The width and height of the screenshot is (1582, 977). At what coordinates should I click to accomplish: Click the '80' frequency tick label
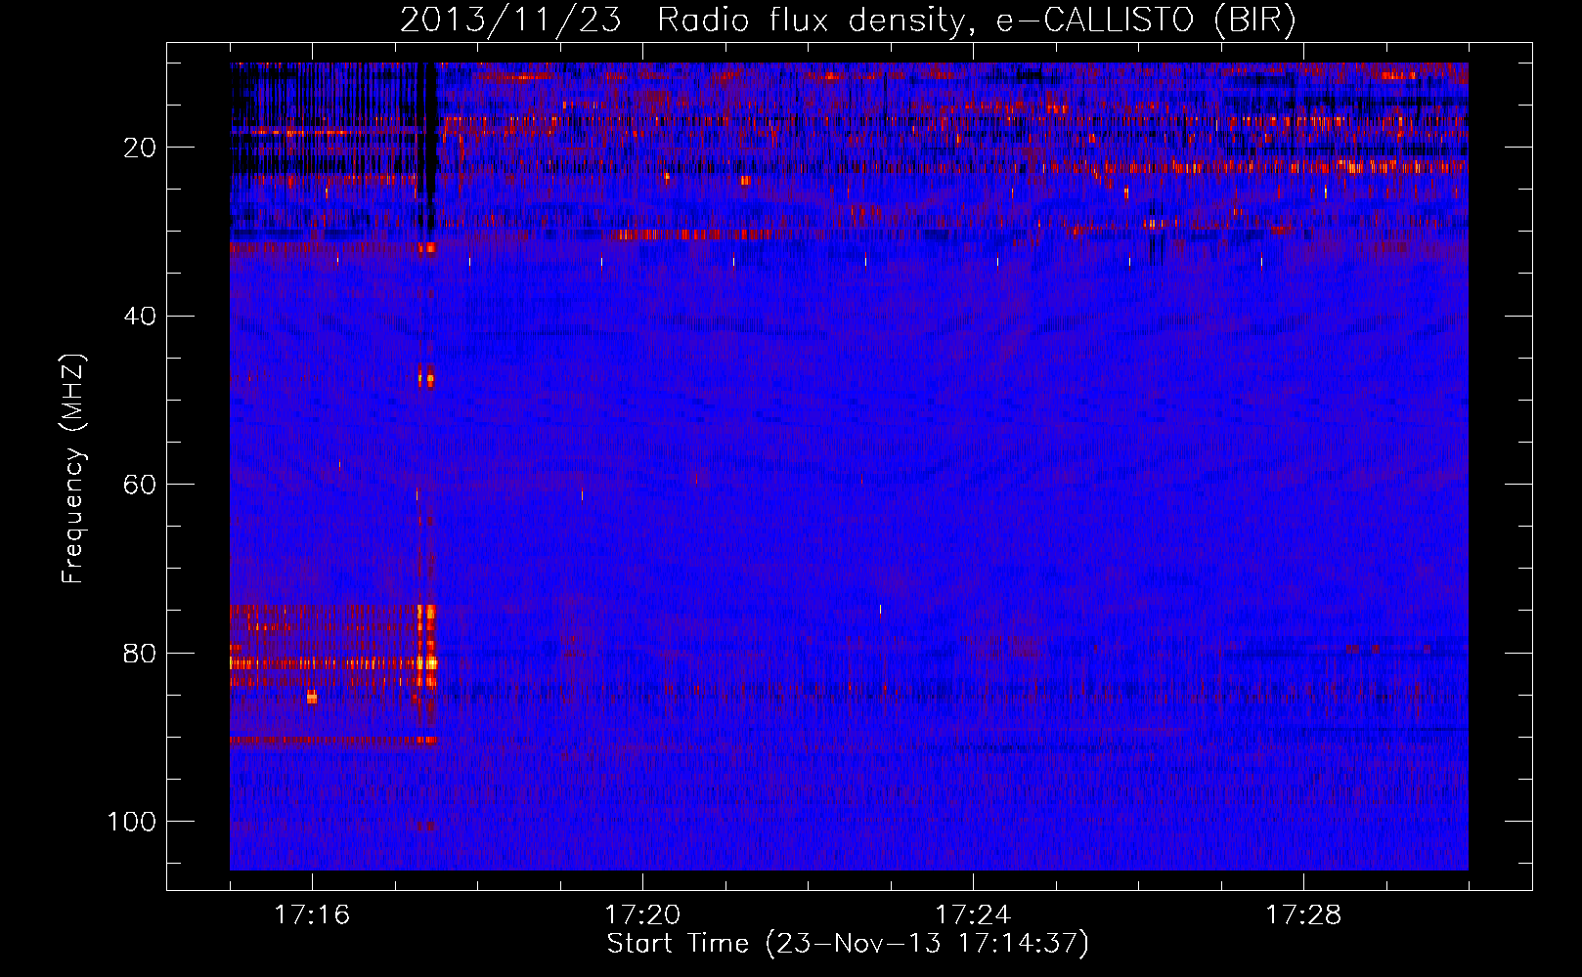[140, 653]
